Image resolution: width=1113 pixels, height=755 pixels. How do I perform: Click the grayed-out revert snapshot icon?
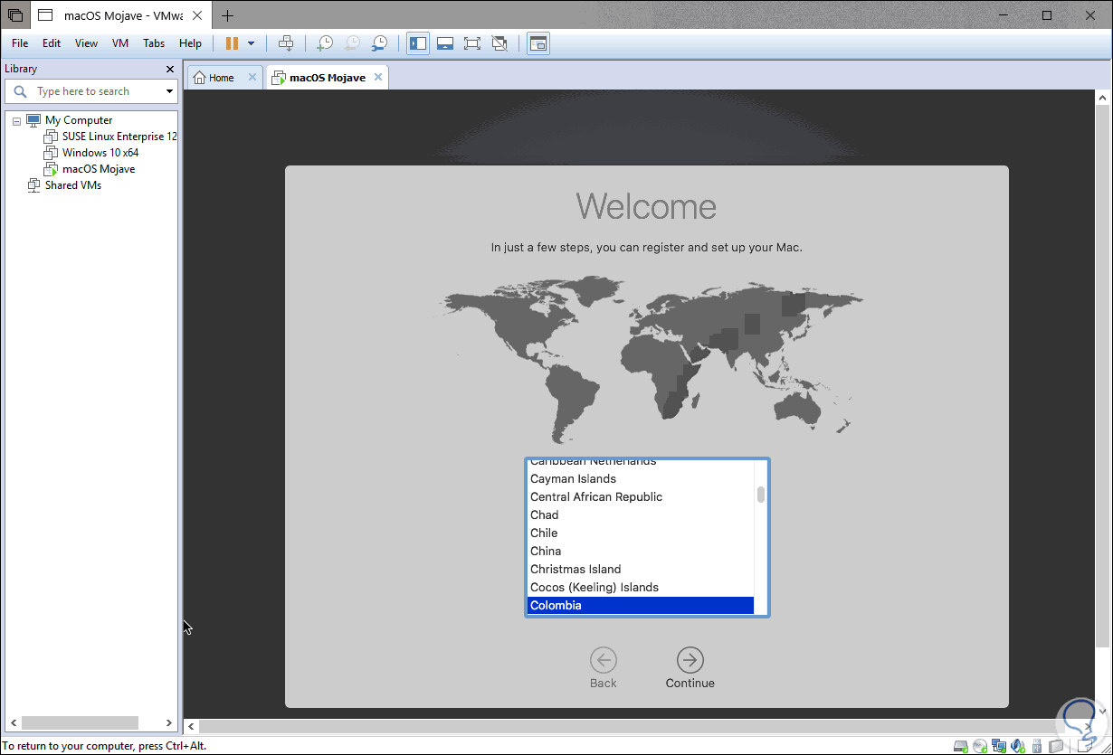point(352,43)
